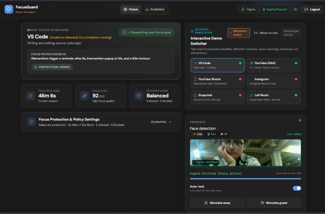
Task: Click the sparkle icon for focus score
Action: 85,96
